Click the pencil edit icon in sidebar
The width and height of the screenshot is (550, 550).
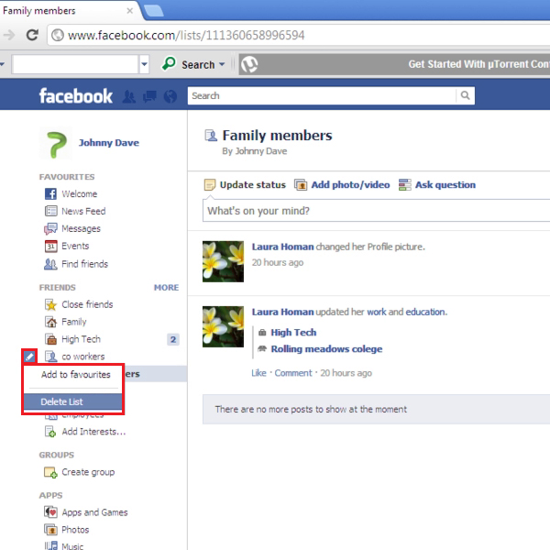coord(29,357)
